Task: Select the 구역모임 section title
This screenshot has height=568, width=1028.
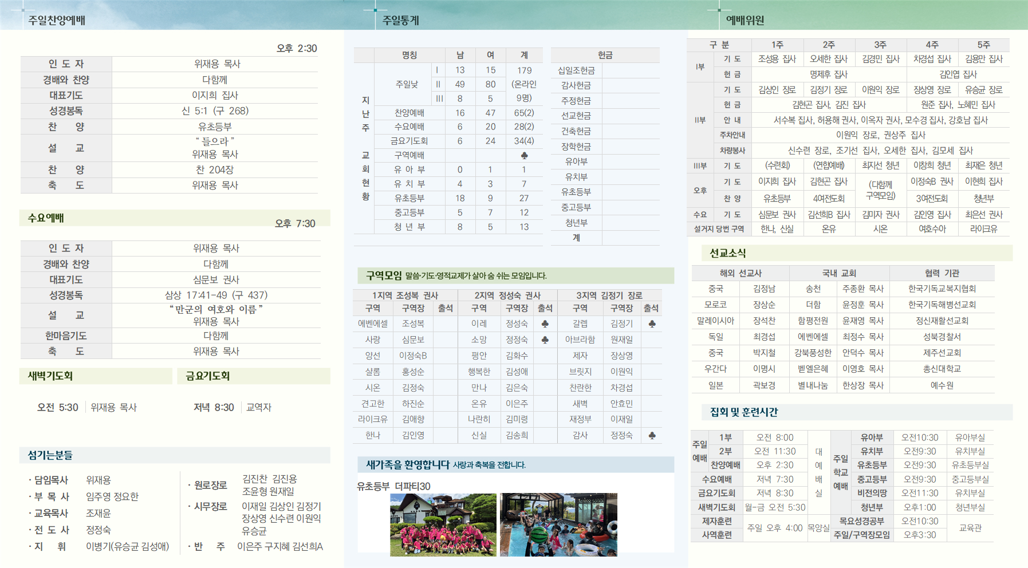Action: [384, 275]
